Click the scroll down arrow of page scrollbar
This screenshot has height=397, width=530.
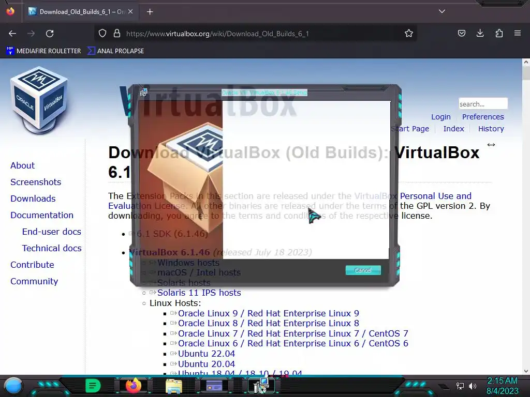[x=526, y=371]
